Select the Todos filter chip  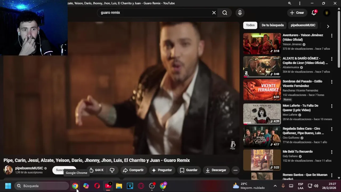click(250, 25)
